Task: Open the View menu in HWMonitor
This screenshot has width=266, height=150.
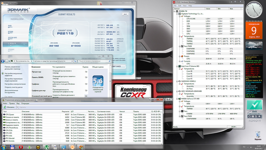Action: click(185, 6)
